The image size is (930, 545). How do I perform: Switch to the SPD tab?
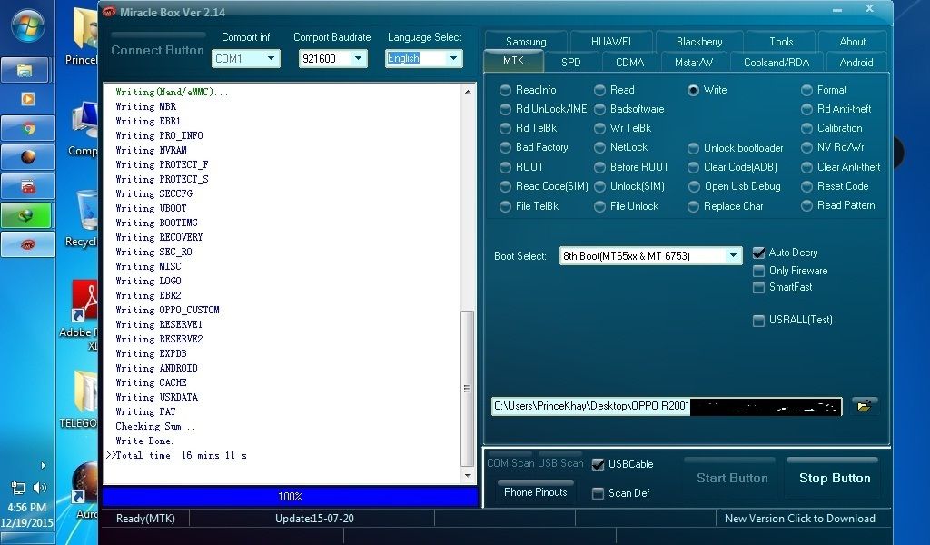pyautogui.click(x=570, y=63)
